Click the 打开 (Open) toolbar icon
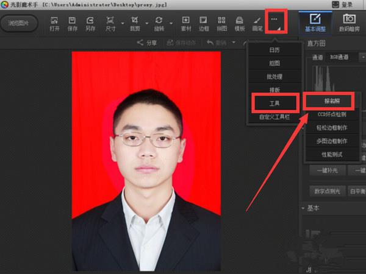This screenshot has width=366, height=274. 54,23
